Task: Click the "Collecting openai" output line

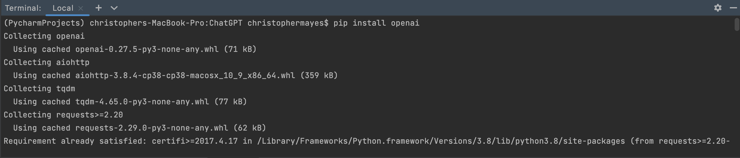Action: click(x=44, y=36)
